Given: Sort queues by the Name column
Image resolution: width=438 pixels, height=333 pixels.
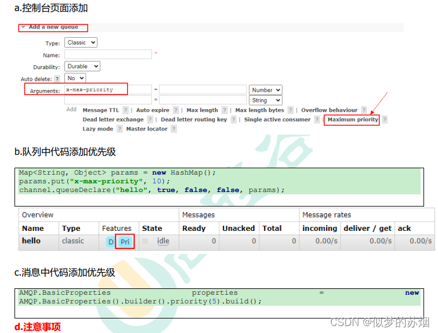Looking at the screenshot, I should 33,229.
